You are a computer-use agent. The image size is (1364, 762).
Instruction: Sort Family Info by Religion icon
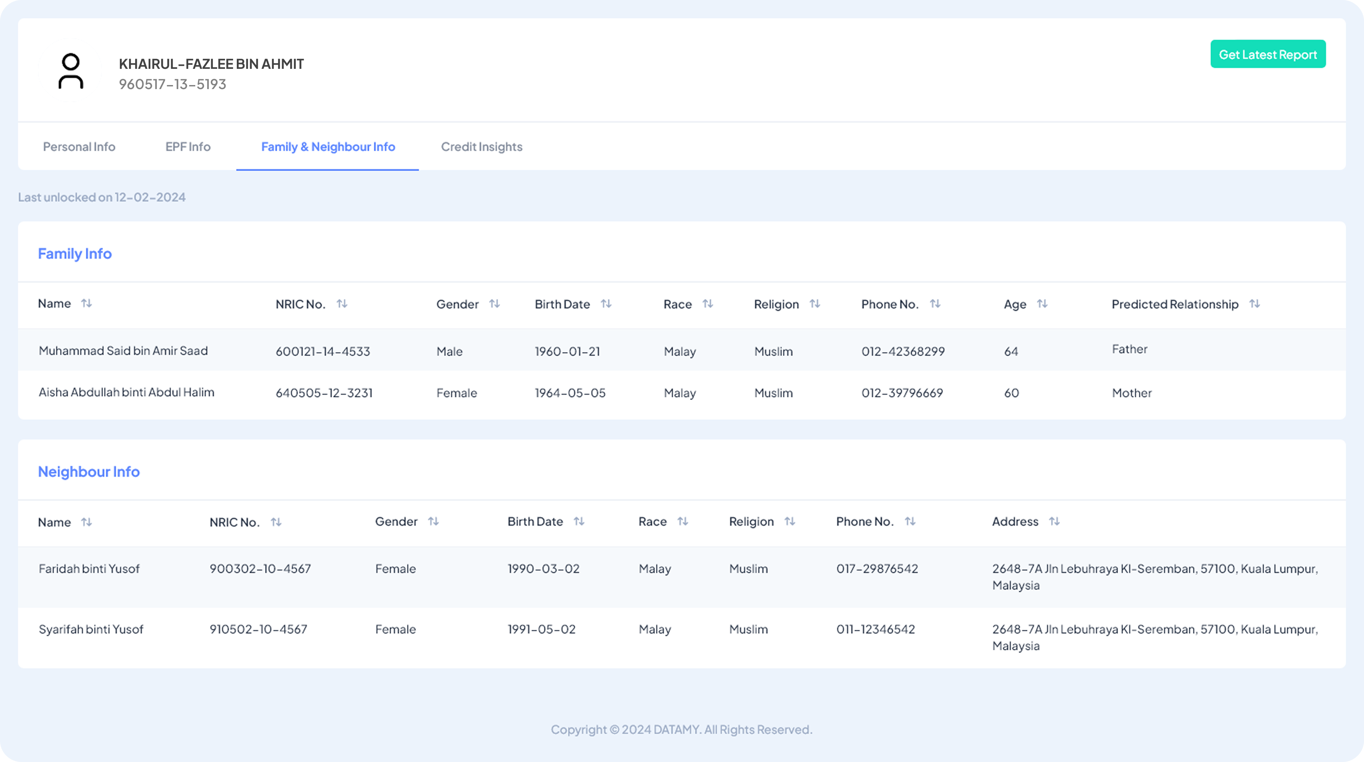tap(815, 304)
